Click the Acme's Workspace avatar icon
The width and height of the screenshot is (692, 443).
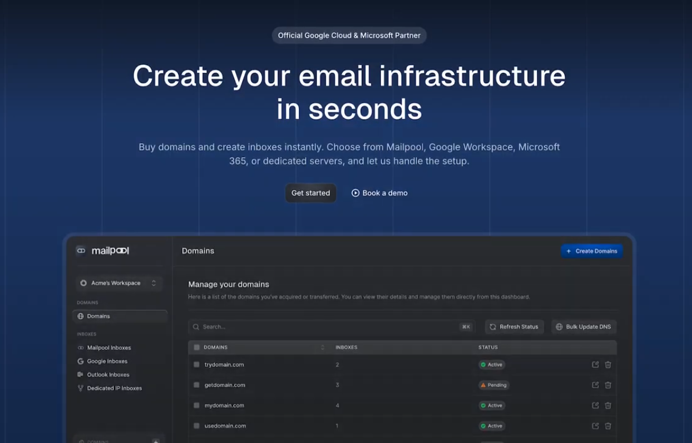[83, 283]
